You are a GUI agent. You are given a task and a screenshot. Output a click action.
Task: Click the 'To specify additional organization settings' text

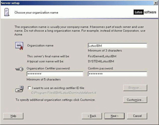point(55,100)
